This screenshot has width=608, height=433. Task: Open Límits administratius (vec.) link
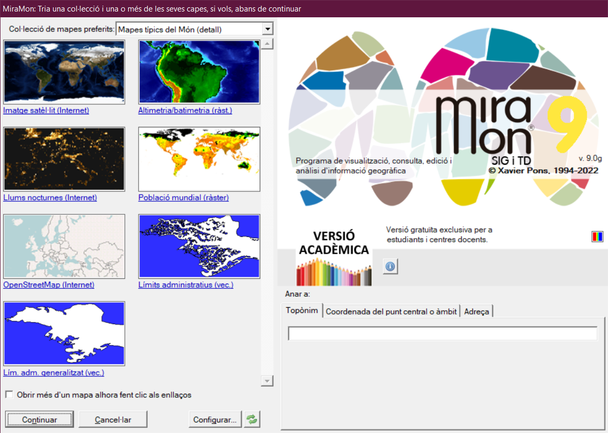click(x=186, y=285)
